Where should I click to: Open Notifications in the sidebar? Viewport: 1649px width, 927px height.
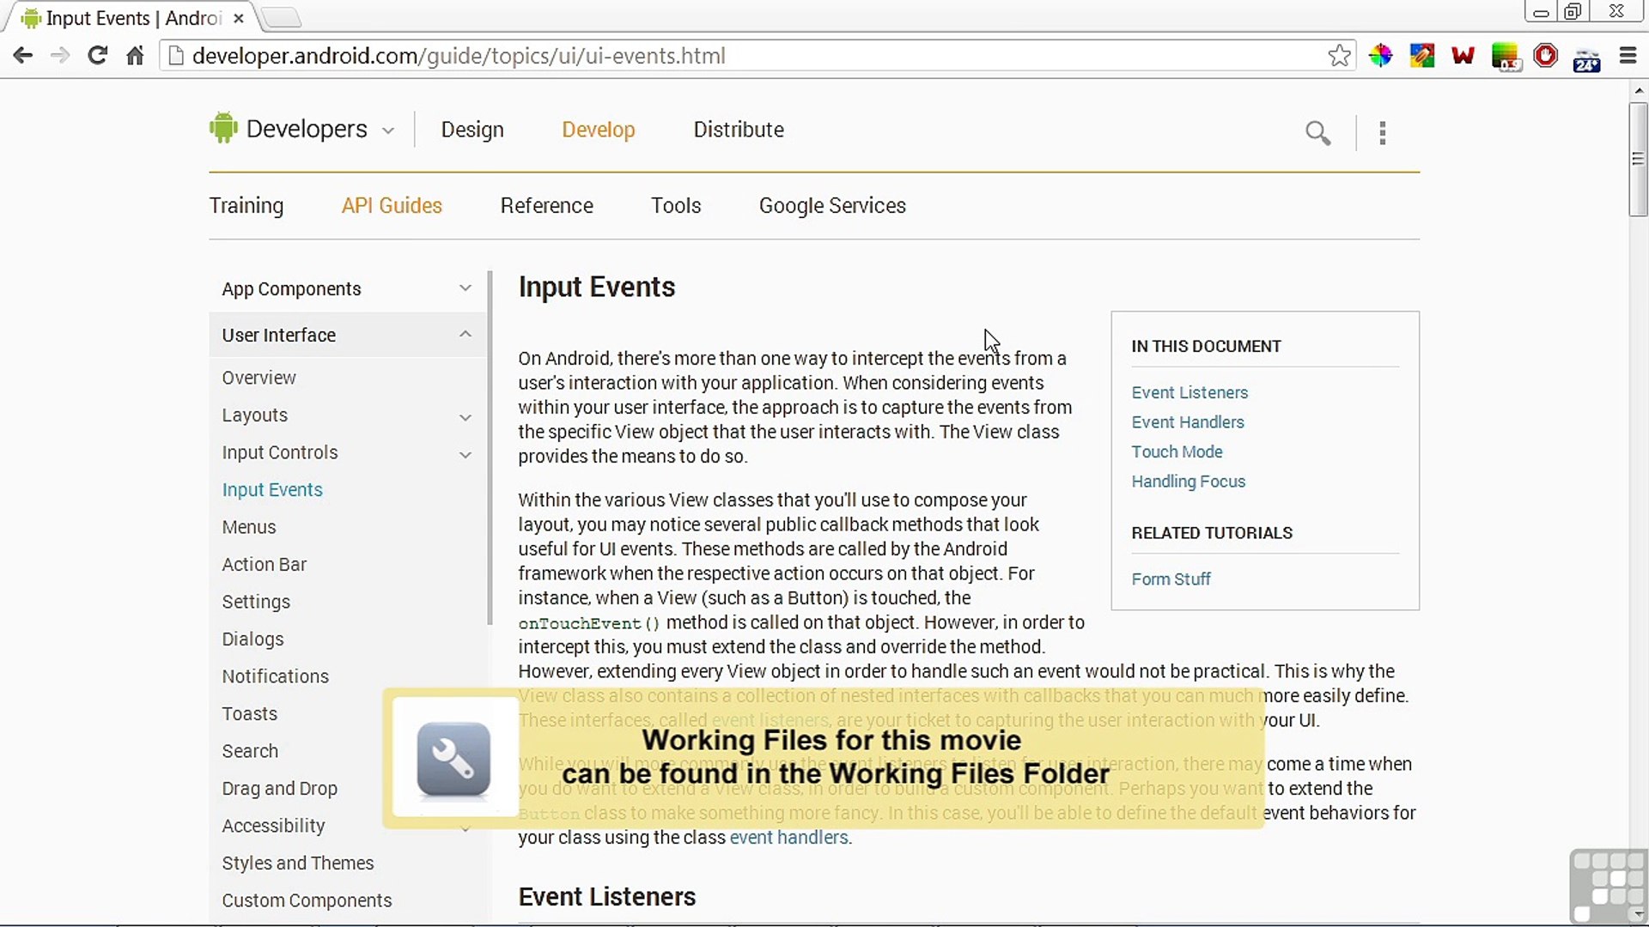tap(275, 676)
